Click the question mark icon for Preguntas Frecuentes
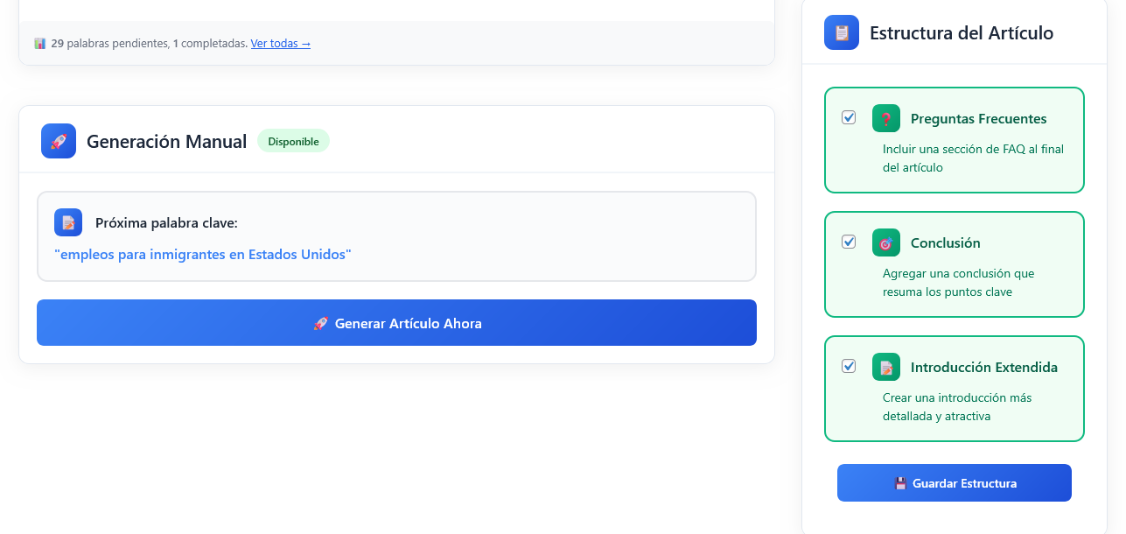 click(886, 118)
